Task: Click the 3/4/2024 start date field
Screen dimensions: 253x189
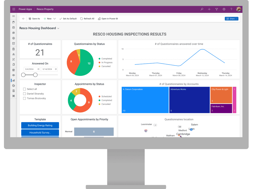Action: point(32,69)
